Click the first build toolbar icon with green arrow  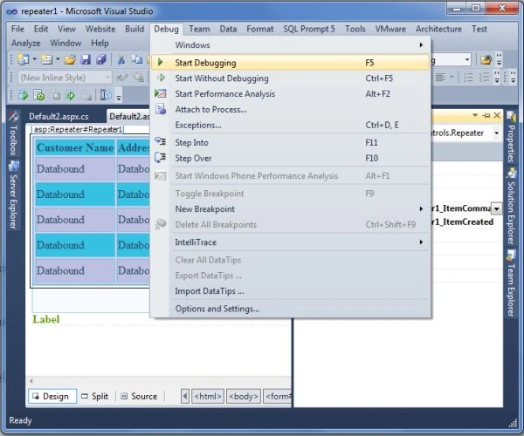pyautogui.click(x=24, y=96)
